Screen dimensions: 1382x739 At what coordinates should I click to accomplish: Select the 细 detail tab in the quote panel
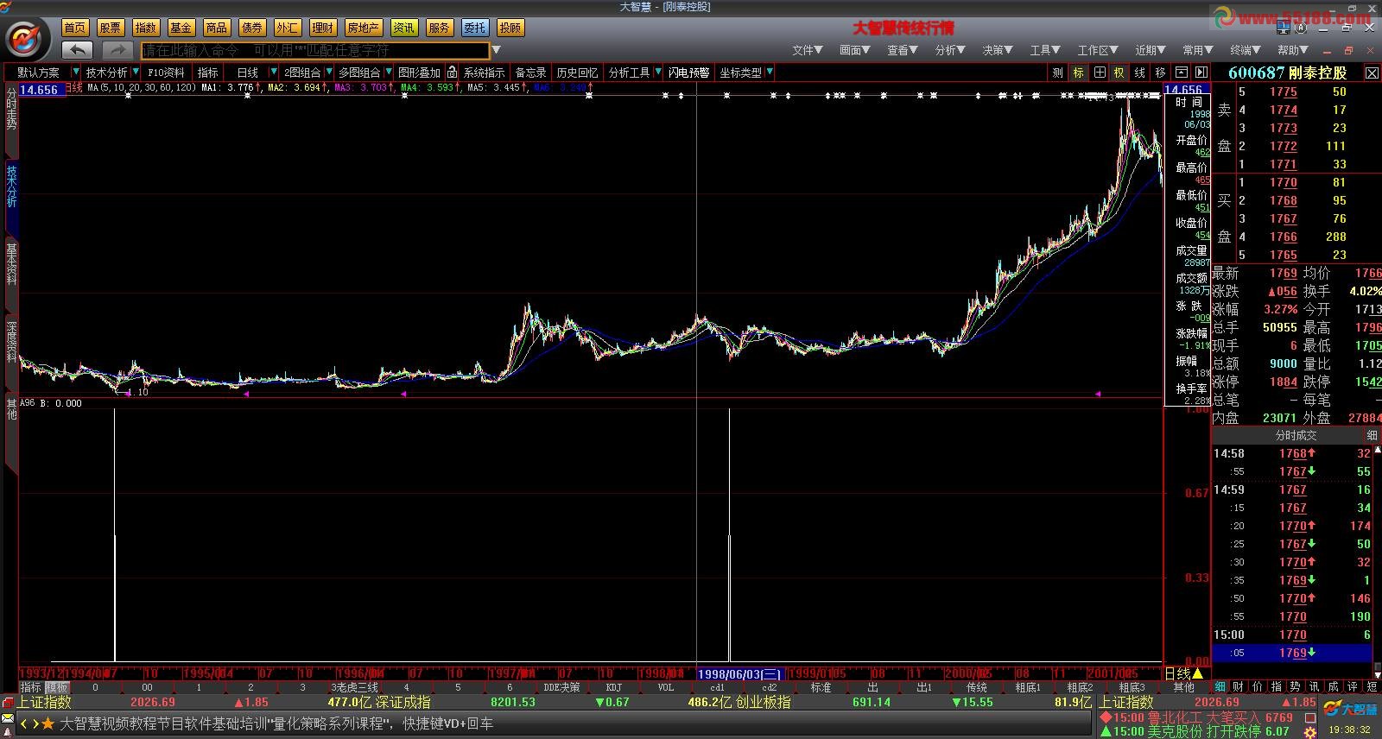[x=1220, y=687]
